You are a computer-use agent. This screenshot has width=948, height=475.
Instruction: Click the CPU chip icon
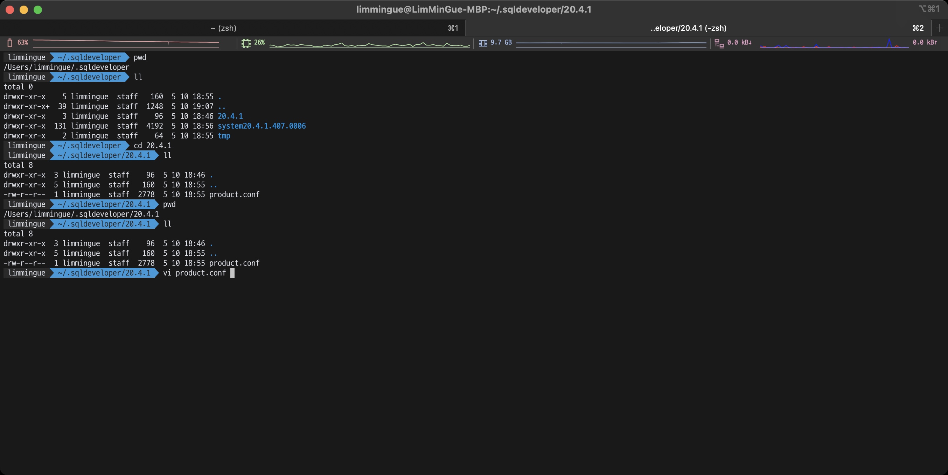[246, 43]
